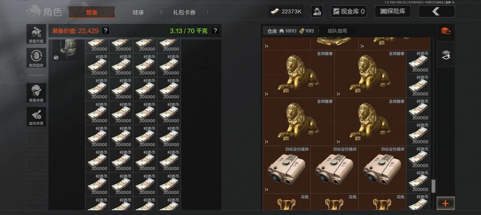
Task: Open the 装备涂装 skin icon
Action: click(36, 93)
